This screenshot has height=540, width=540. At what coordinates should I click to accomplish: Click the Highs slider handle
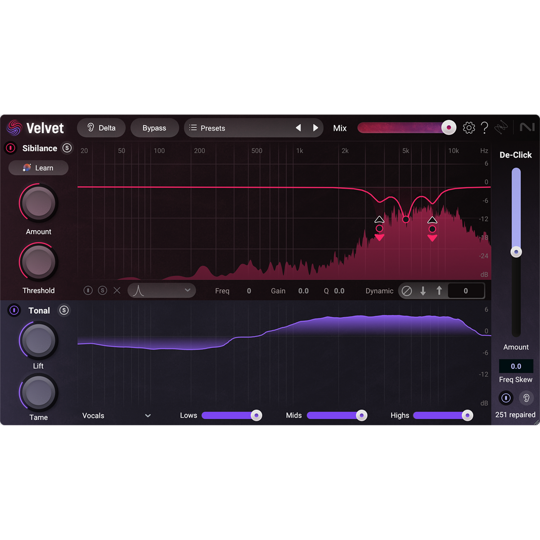coord(468,415)
